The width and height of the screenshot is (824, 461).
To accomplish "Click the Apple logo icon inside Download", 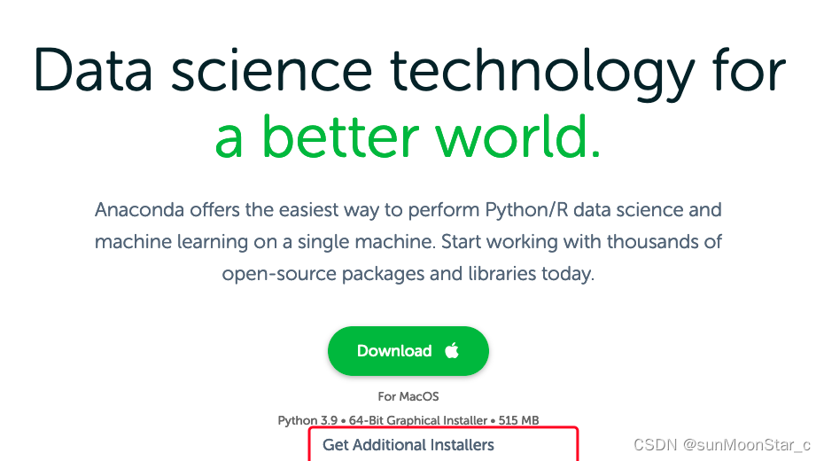I will 452,350.
